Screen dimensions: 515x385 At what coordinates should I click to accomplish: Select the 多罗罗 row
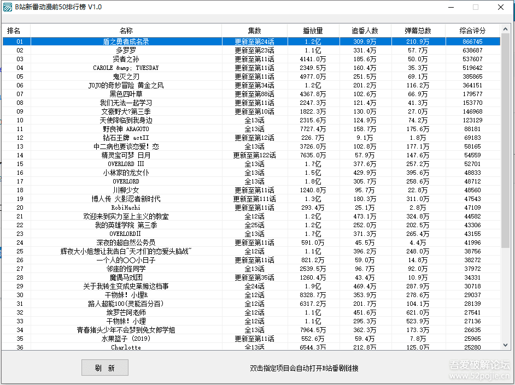pyautogui.click(x=126, y=50)
